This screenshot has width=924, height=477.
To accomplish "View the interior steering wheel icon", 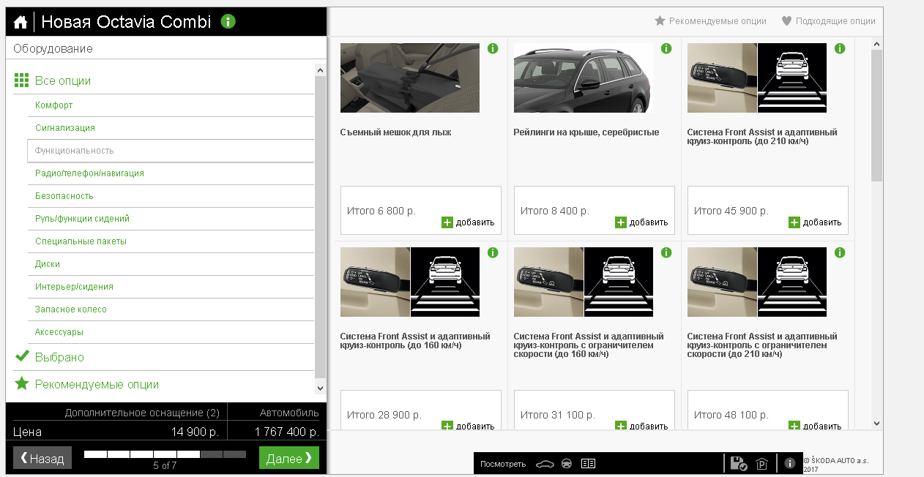I will 566,464.
